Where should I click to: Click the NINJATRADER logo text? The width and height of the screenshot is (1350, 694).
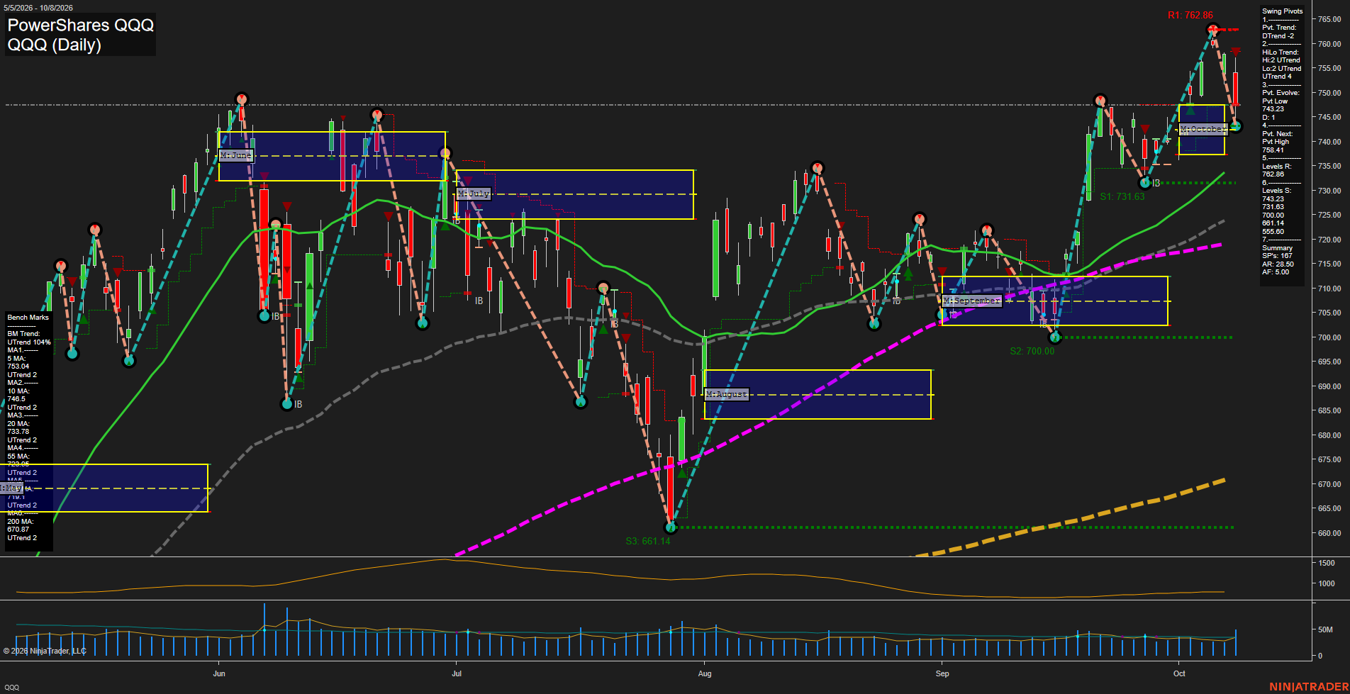pyautogui.click(x=1309, y=687)
